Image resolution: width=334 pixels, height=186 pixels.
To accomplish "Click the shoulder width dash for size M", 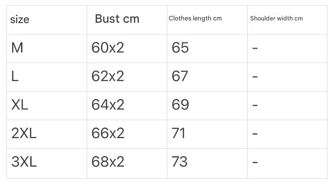I will (255, 48).
